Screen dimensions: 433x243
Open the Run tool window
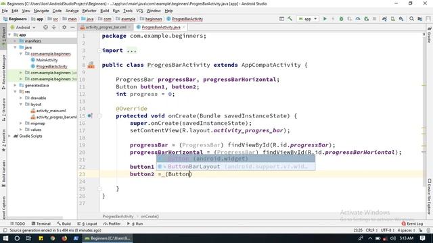(x=135, y=223)
